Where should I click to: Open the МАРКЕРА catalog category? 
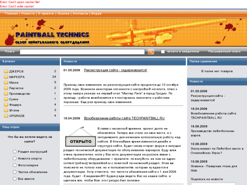17,77
